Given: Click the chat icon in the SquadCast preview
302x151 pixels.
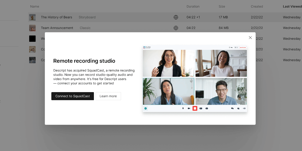Looking at the screenshot, I should click(x=232, y=108).
